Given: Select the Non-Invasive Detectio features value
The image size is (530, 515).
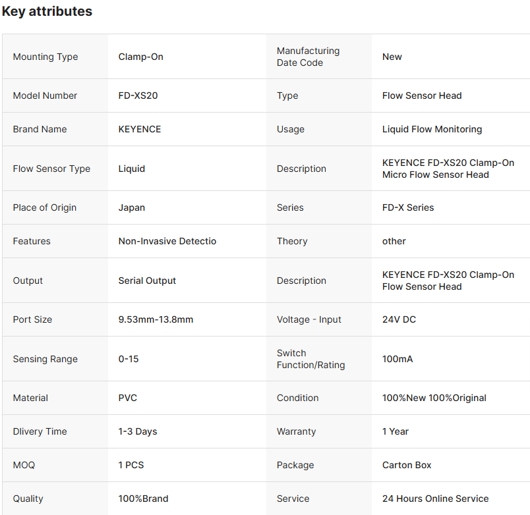Looking at the screenshot, I should 167,241.
